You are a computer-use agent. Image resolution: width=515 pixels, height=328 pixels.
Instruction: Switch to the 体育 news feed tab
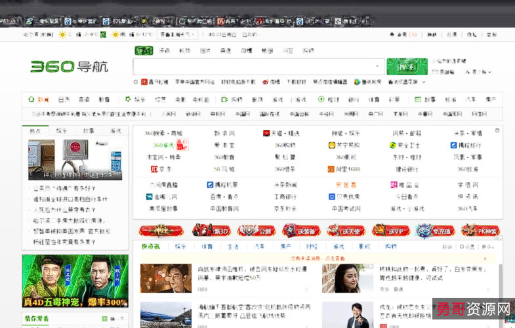[207, 247]
